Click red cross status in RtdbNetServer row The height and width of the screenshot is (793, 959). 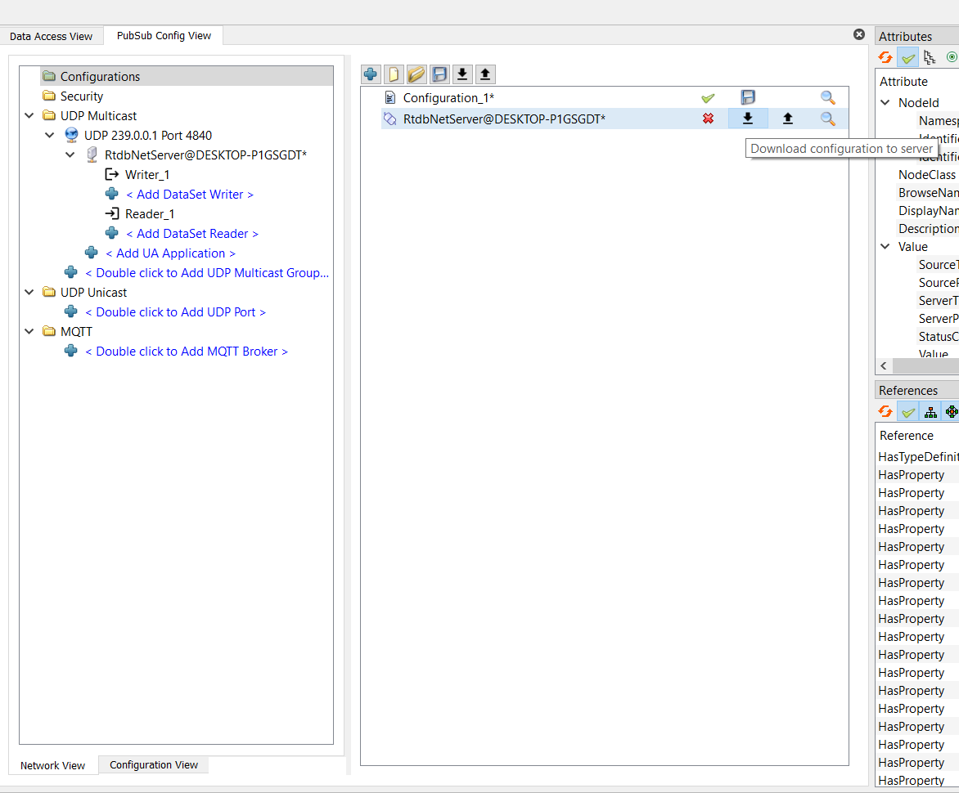pyautogui.click(x=708, y=119)
